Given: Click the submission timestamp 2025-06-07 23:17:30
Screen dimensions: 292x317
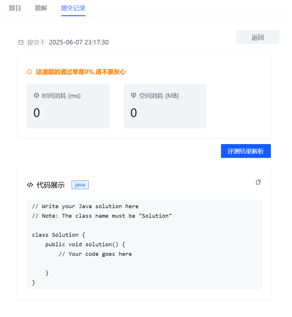Looking at the screenshot, I should 79,42.
